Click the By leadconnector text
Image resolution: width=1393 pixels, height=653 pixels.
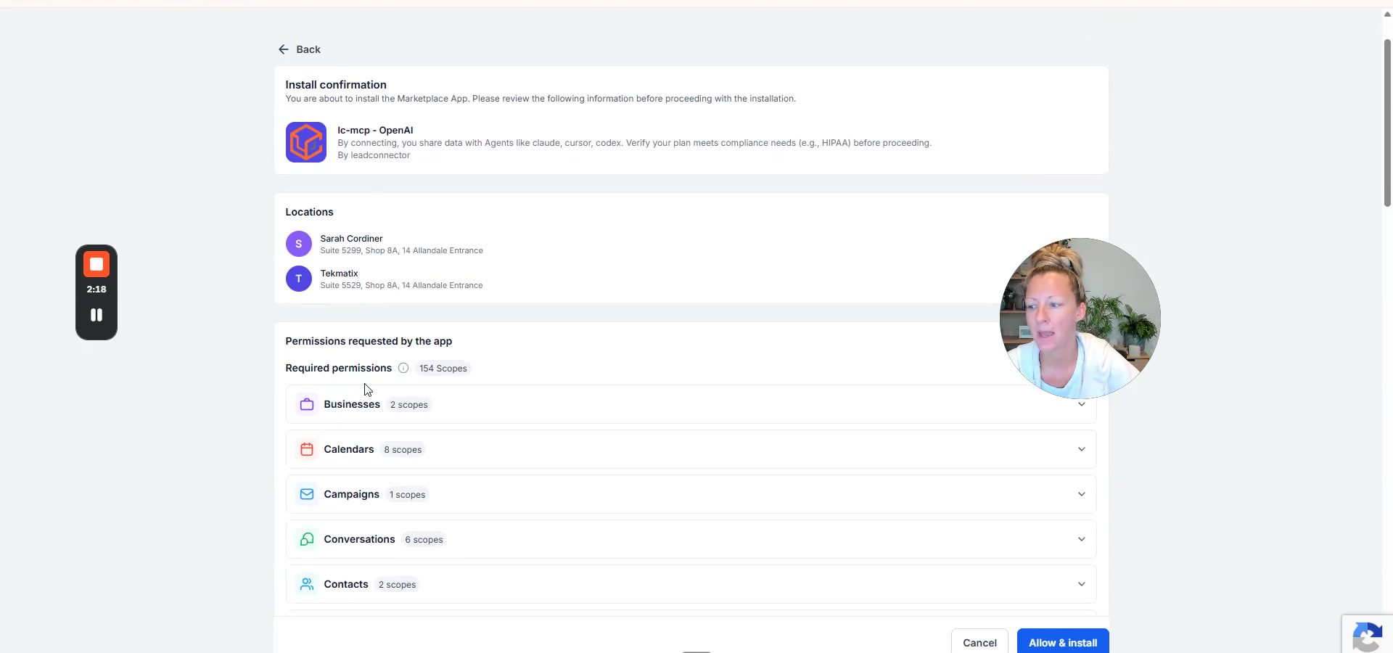pos(374,155)
